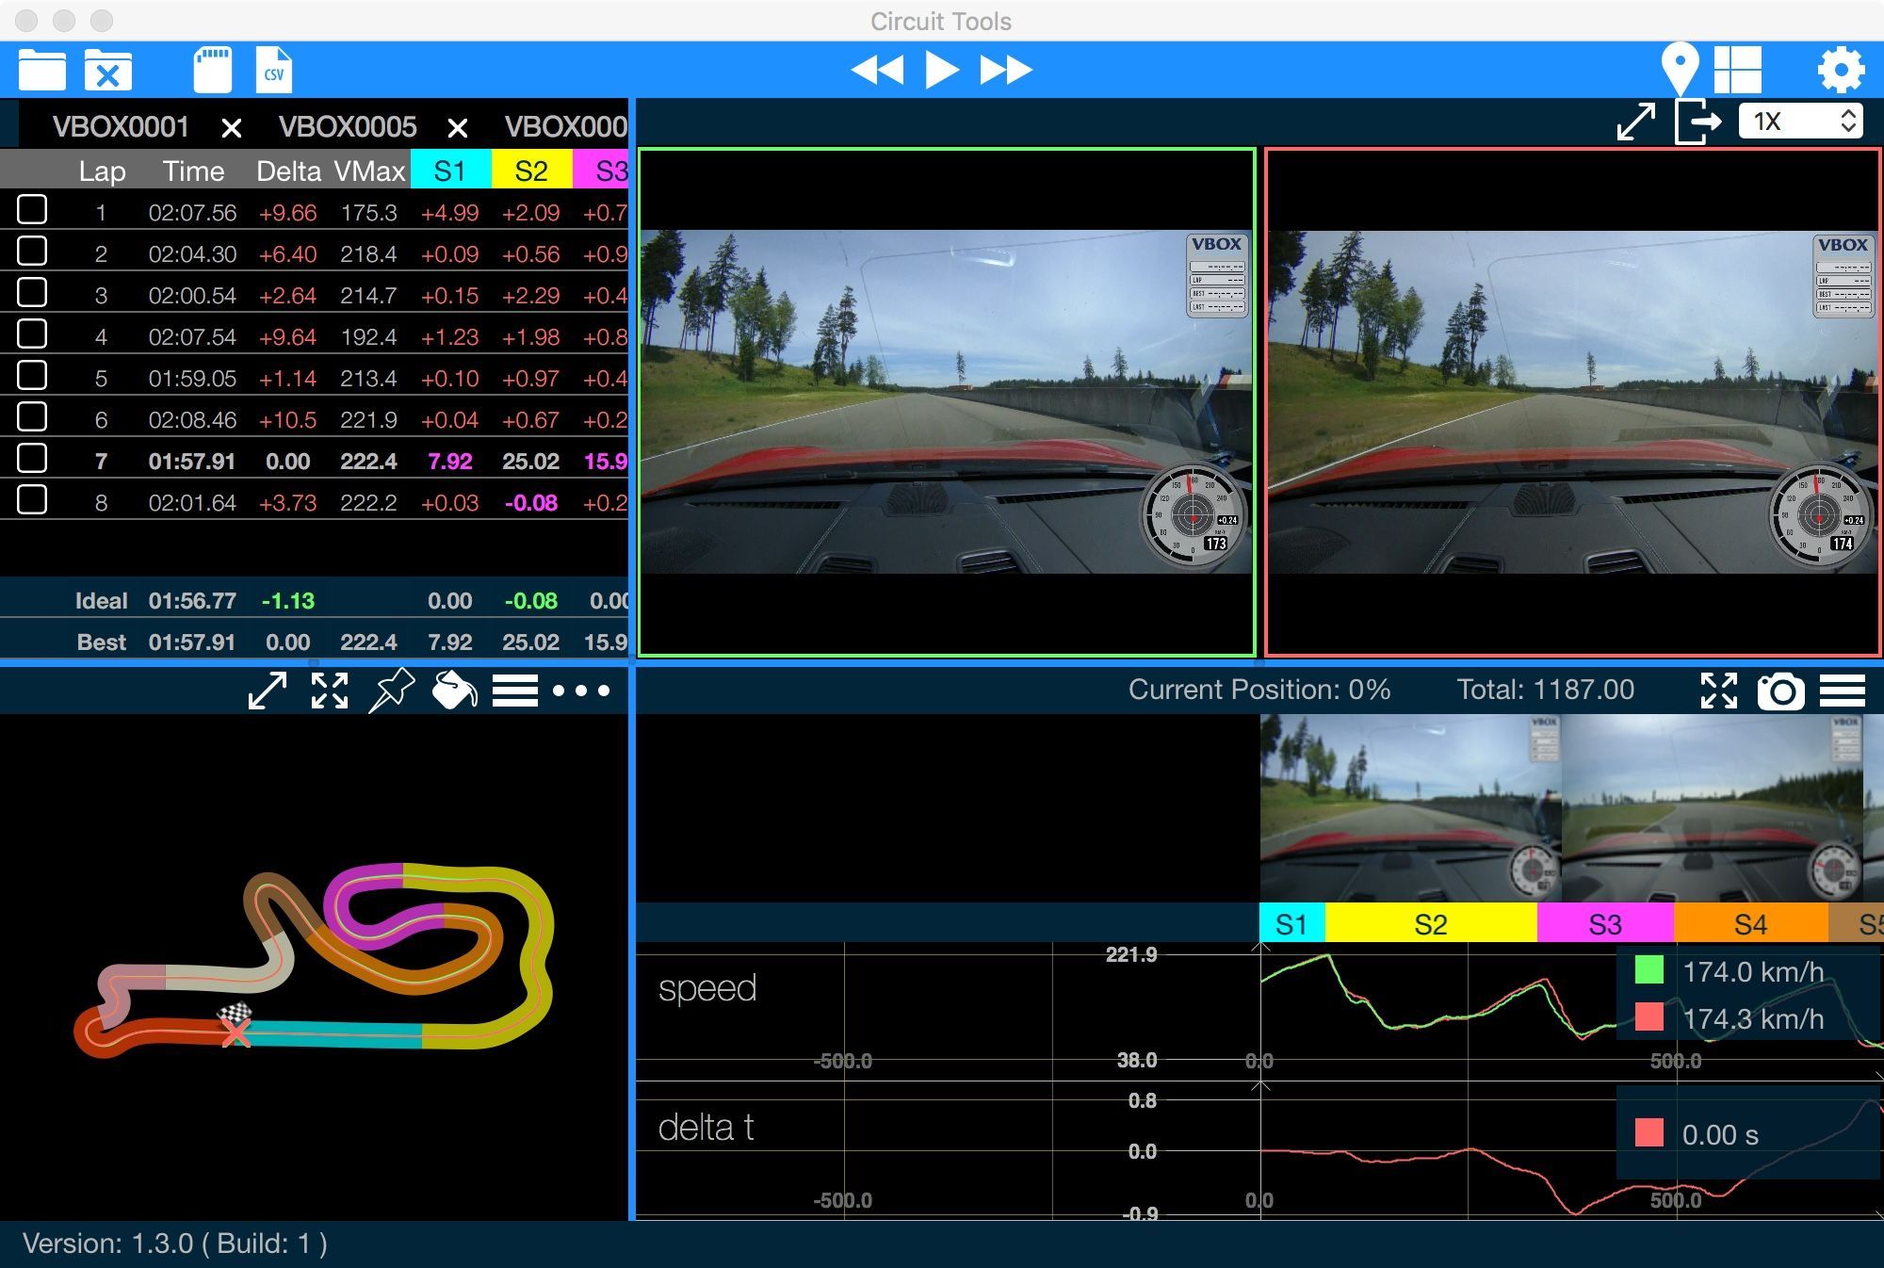Tick the checkbox for lap 1
1884x1268 pixels.
tap(32, 209)
